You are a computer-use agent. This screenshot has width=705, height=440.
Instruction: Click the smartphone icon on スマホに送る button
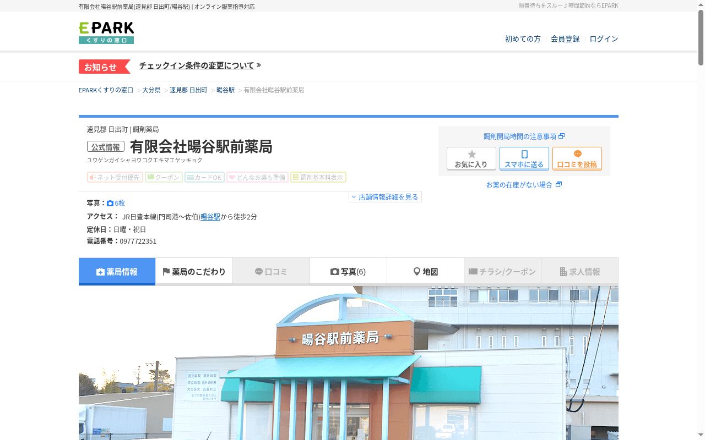tap(524, 155)
